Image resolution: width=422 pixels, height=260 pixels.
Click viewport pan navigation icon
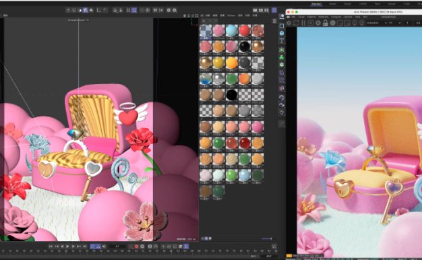click(x=185, y=16)
